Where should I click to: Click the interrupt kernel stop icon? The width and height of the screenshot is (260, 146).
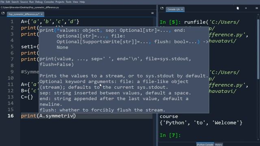[246, 8]
